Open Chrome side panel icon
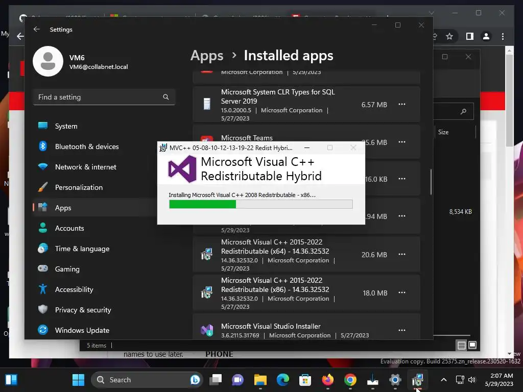The image size is (523, 392). (x=470, y=36)
